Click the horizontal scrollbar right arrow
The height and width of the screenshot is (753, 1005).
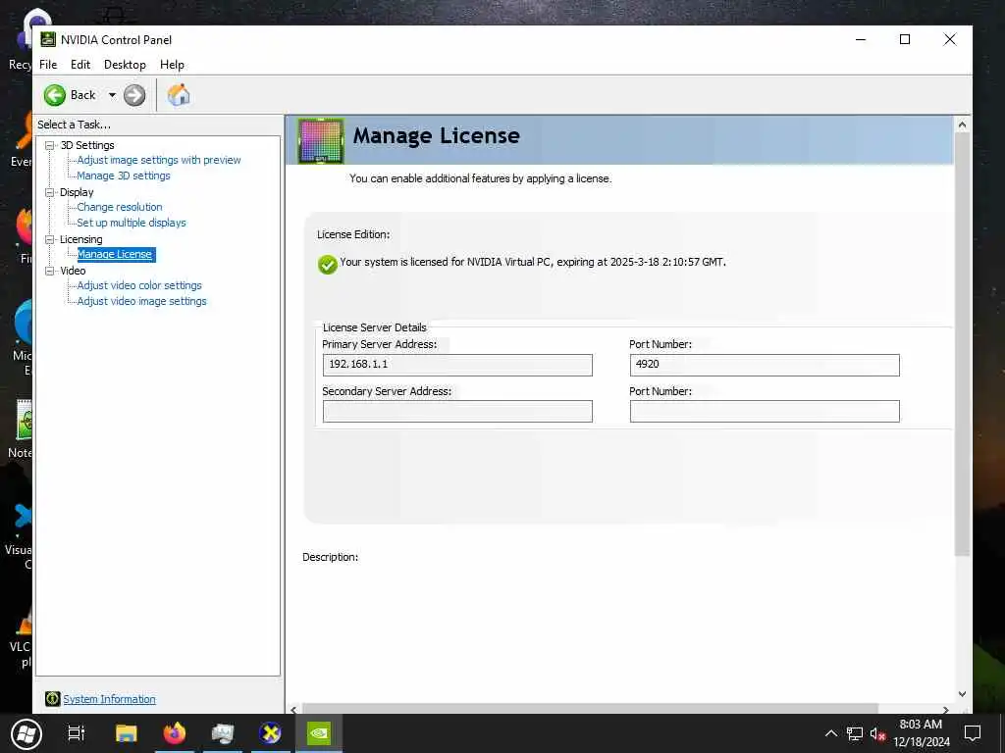click(x=945, y=710)
